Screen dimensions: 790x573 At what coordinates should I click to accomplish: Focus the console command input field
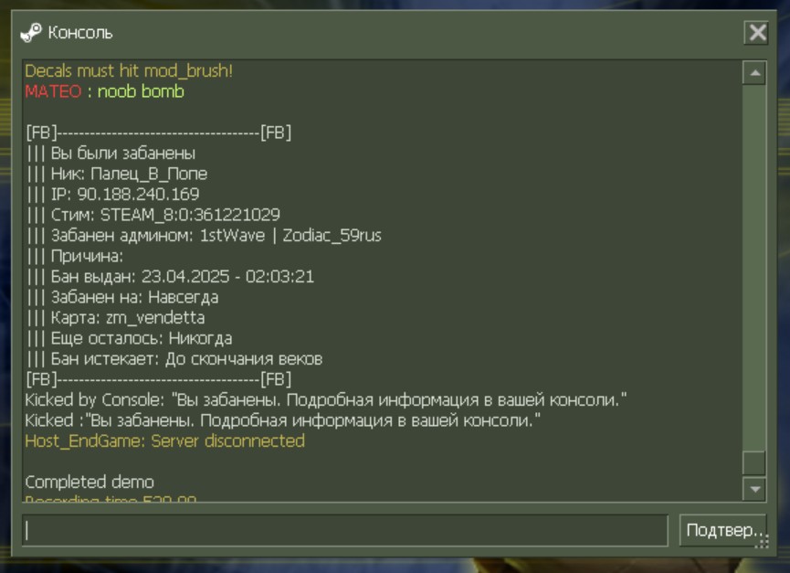[x=345, y=530]
